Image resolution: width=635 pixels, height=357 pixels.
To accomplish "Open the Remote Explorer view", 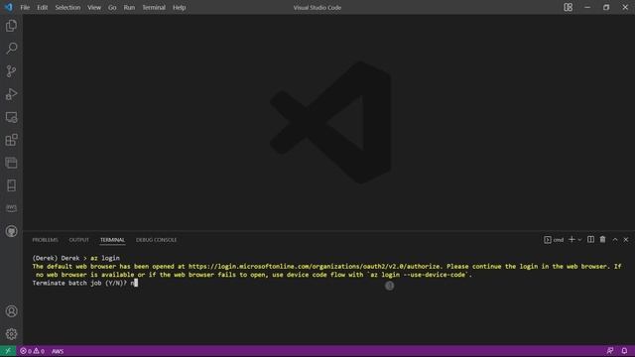I will (x=11, y=117).
